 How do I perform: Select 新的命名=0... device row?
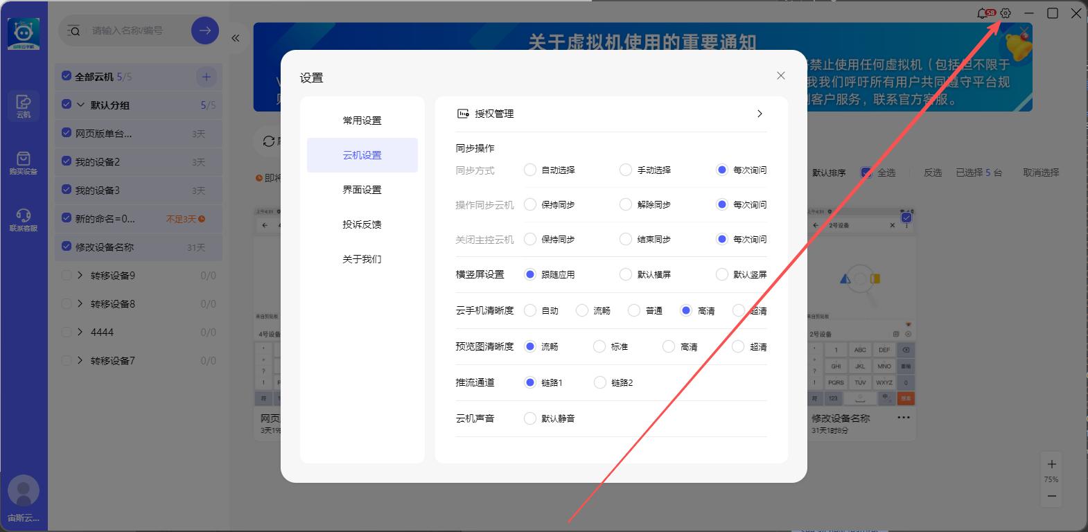tap(139, 218)
